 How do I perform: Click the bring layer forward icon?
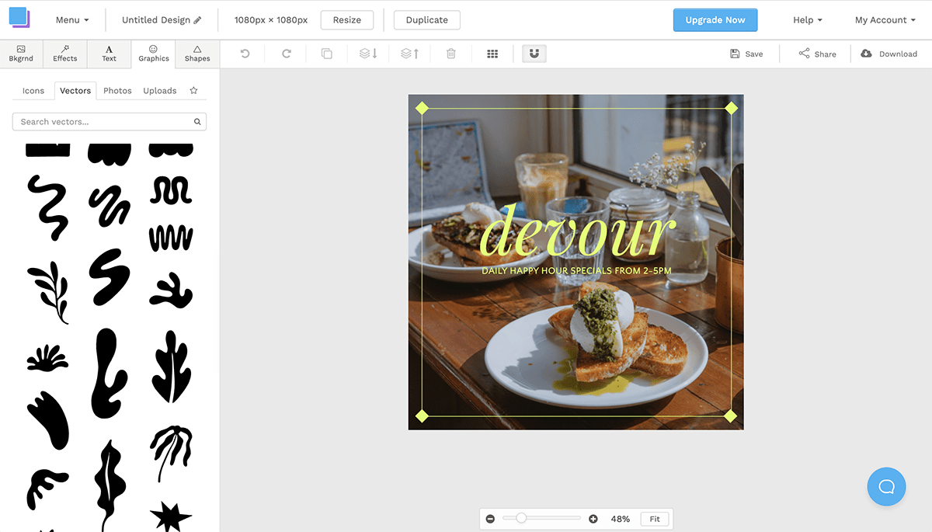[x=410, y=54]
